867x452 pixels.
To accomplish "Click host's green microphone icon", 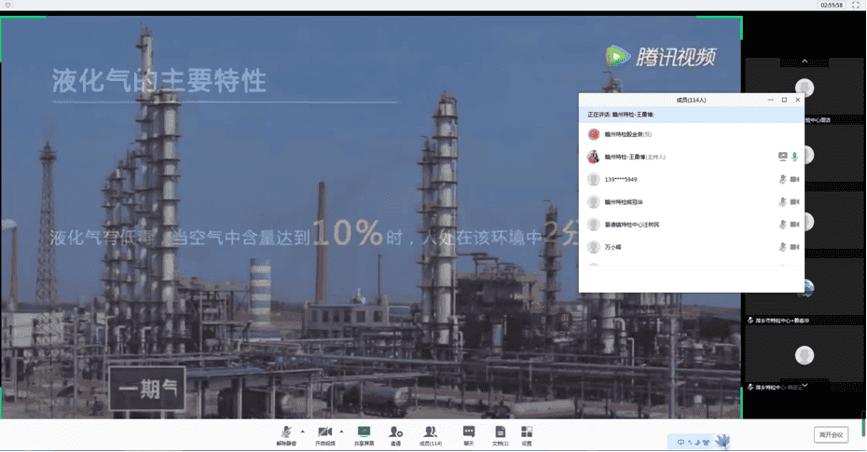I will [794, 157].
